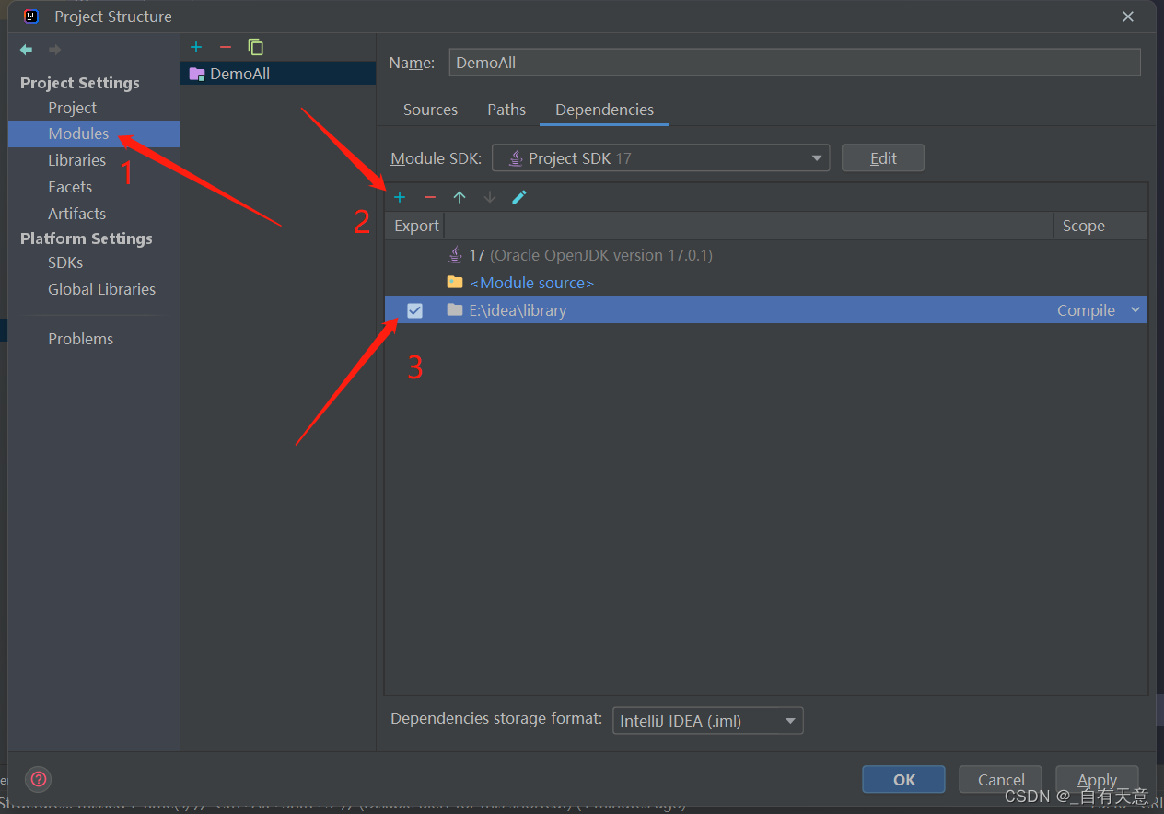Screen dimensions: 1164x814
Task: Switch to the Sources tab
Action: click(430, 110)
